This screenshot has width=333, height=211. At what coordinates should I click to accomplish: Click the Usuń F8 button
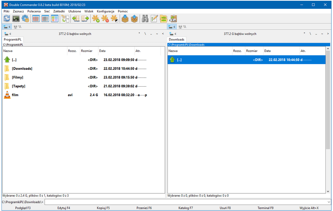point(225,208)
